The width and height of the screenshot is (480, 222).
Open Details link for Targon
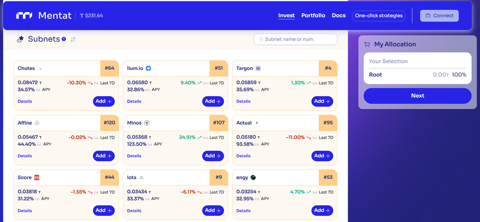[x=243, y=102]
